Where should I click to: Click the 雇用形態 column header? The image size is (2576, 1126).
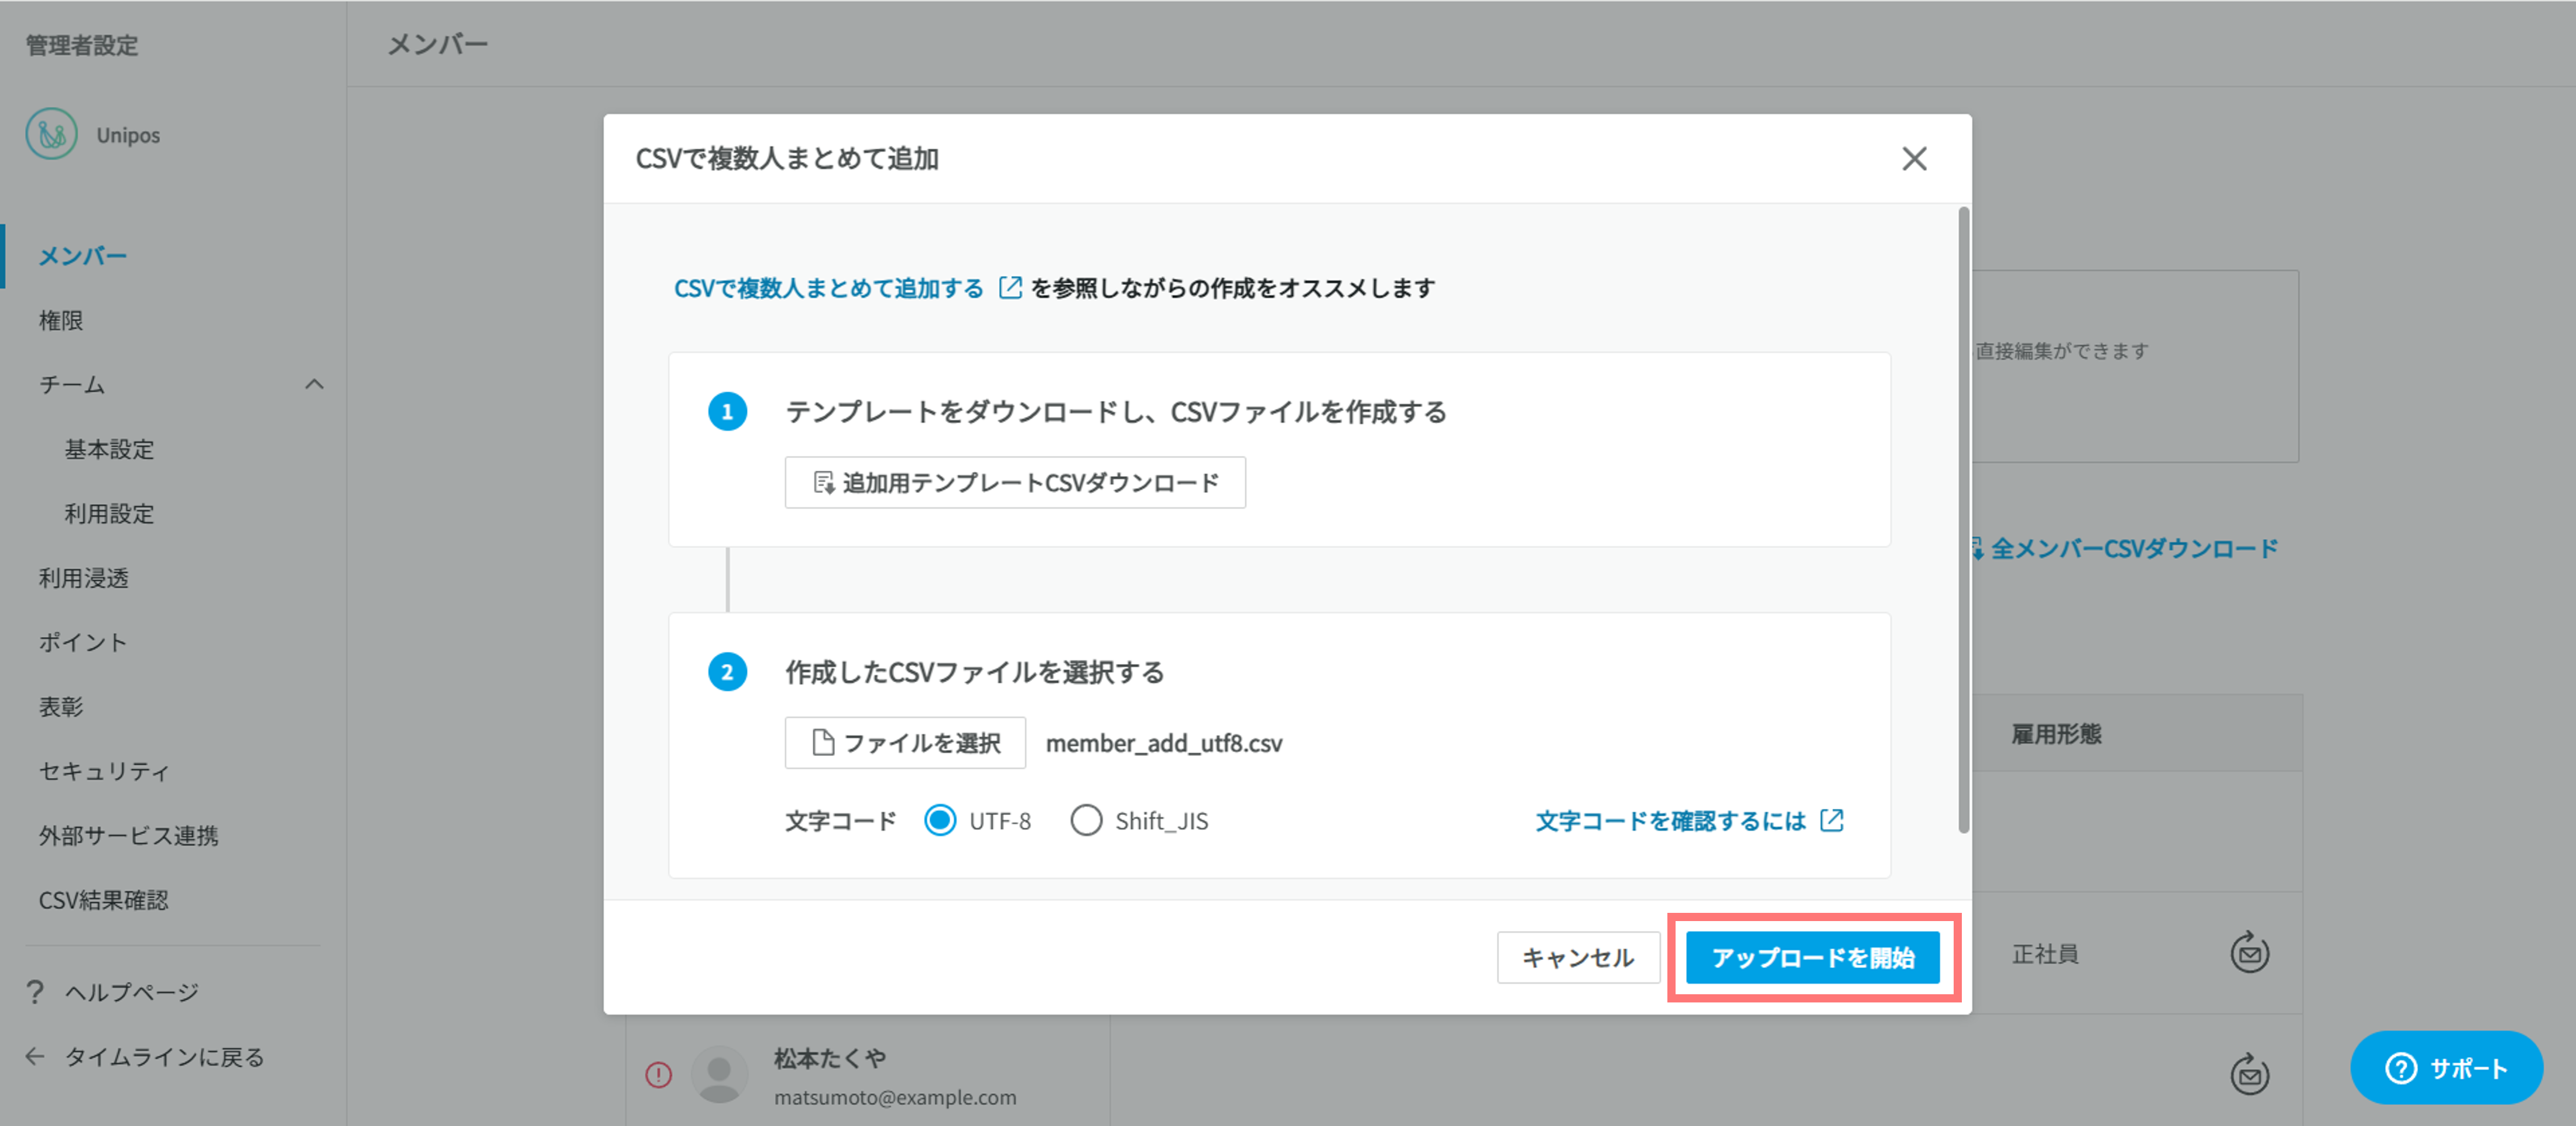(2056, 734)
